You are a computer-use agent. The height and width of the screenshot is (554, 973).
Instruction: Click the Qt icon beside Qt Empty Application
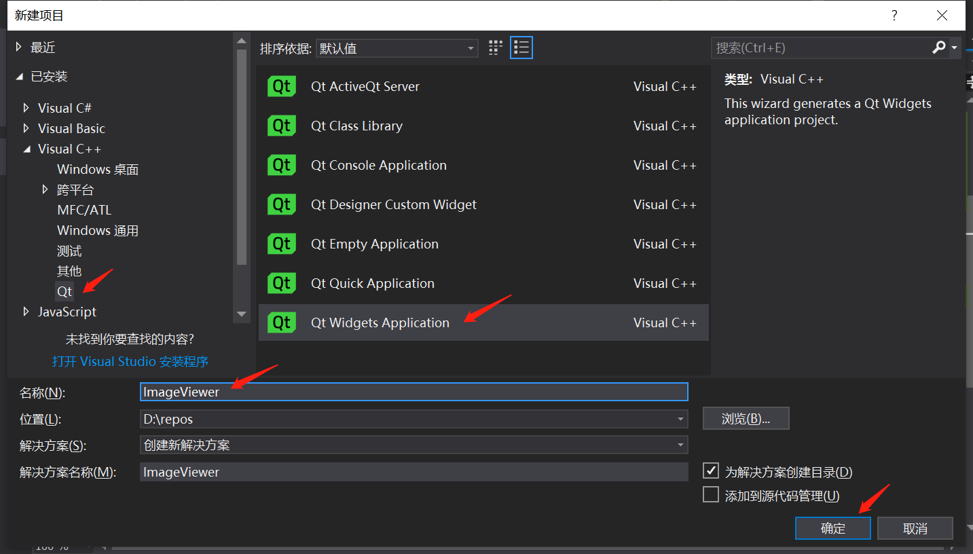point(282,244)
